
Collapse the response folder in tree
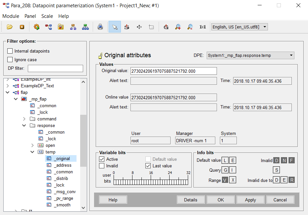(24, 125)
